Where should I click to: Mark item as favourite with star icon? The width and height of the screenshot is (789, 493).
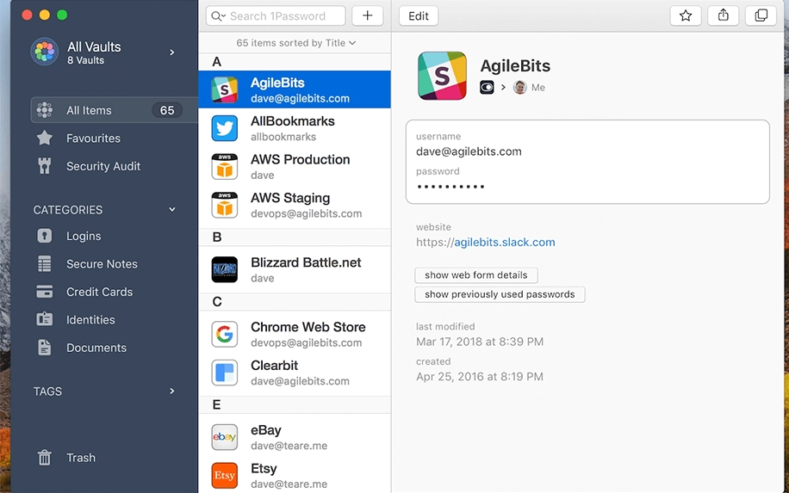point(686,16)
